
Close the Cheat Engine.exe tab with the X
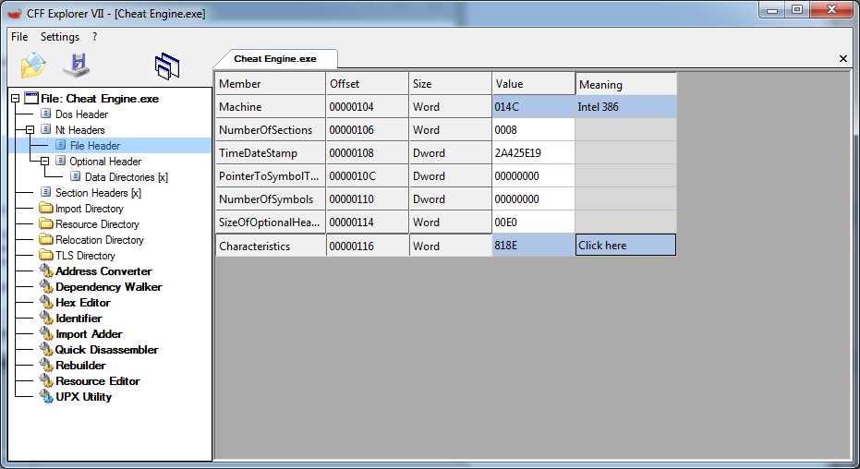[x=843, y=59]
